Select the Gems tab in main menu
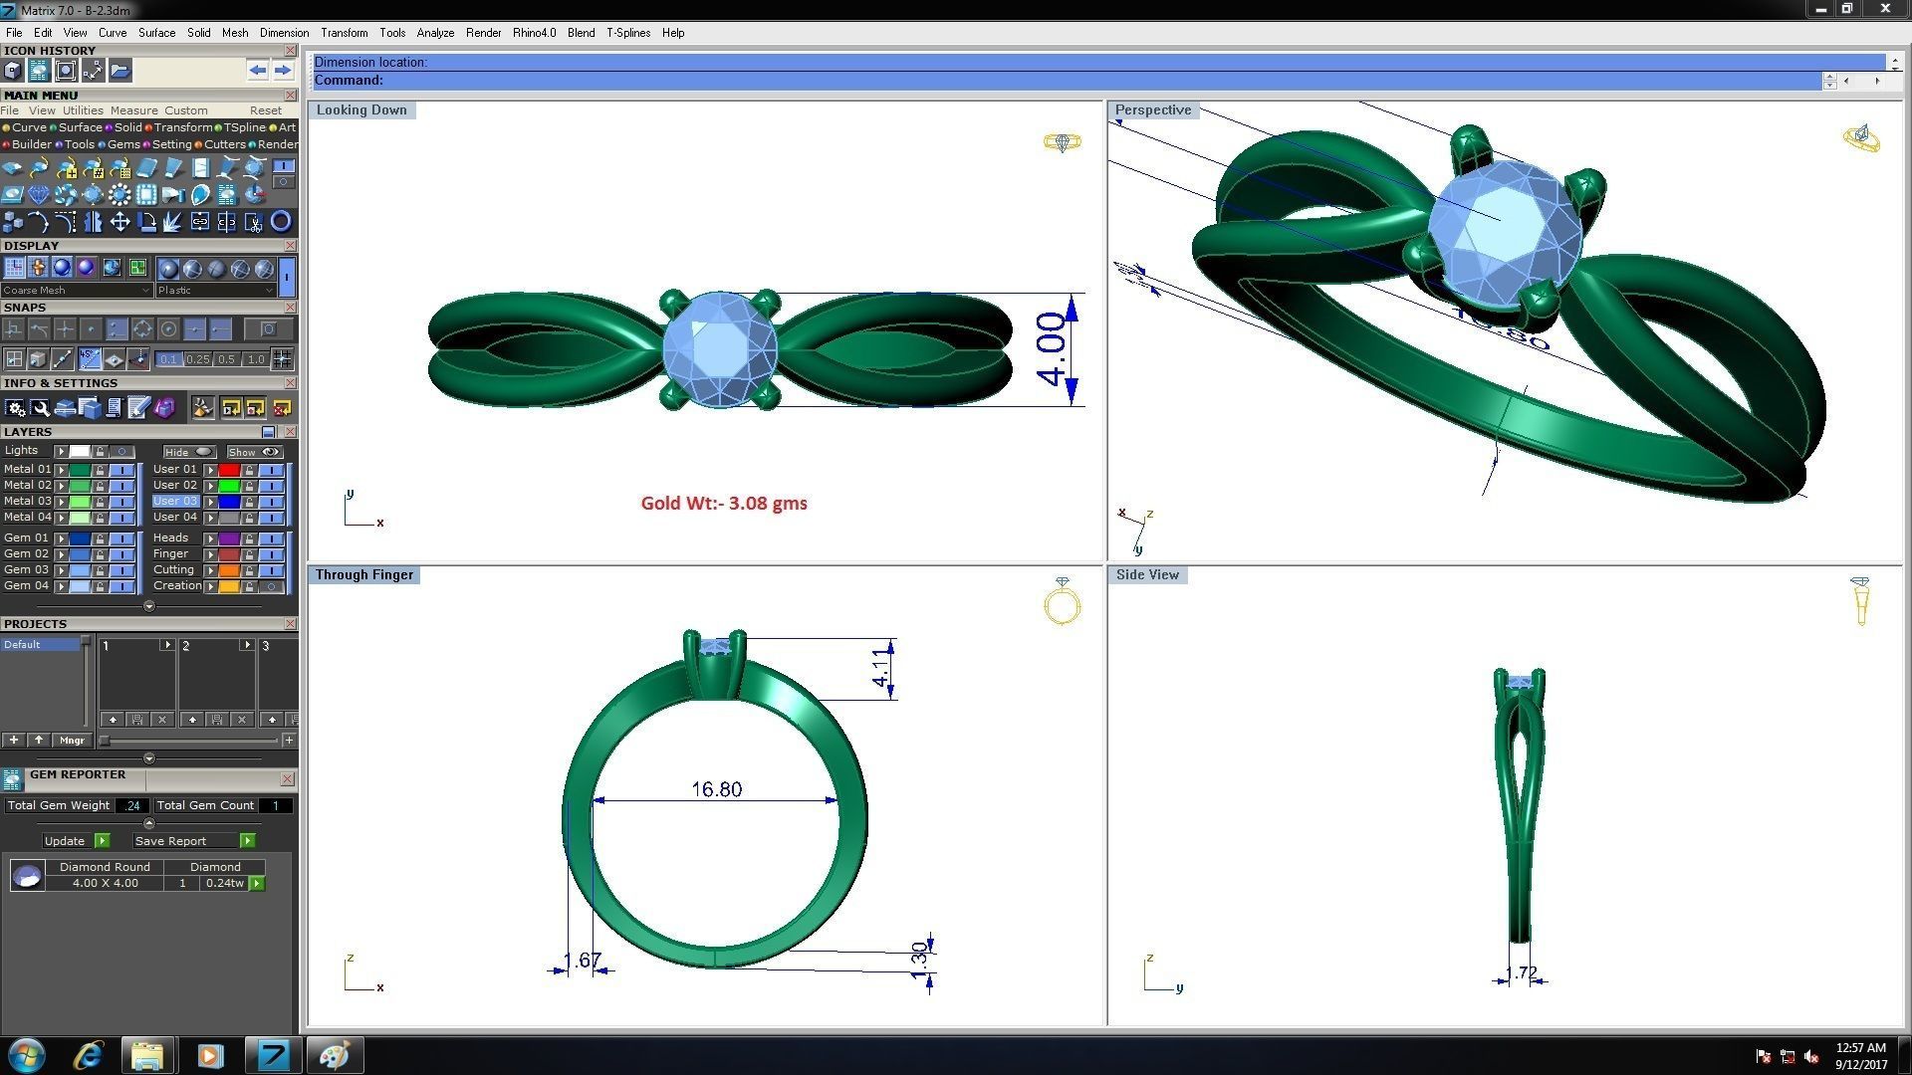1912x1075 pixels. tap(122, 144)
